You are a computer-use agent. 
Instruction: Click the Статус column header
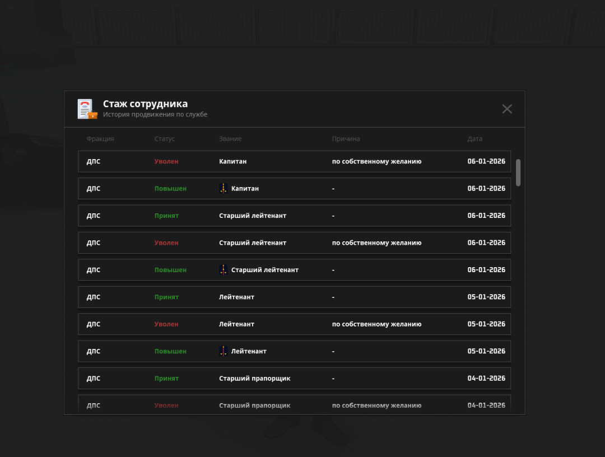[x=165, y=139]
